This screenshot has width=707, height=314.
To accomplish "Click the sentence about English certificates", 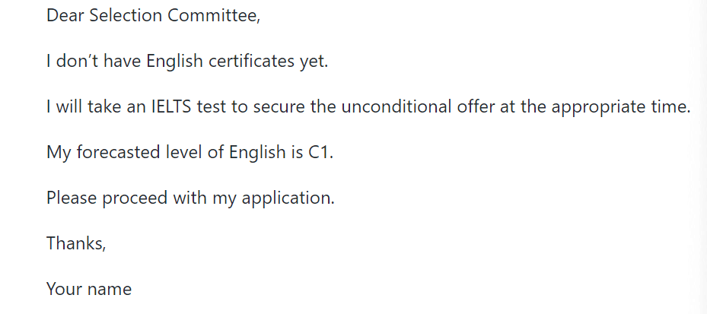I will pos(187,62).
